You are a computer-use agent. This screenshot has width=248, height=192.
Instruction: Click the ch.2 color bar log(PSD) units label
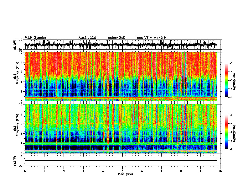(234, 133)
